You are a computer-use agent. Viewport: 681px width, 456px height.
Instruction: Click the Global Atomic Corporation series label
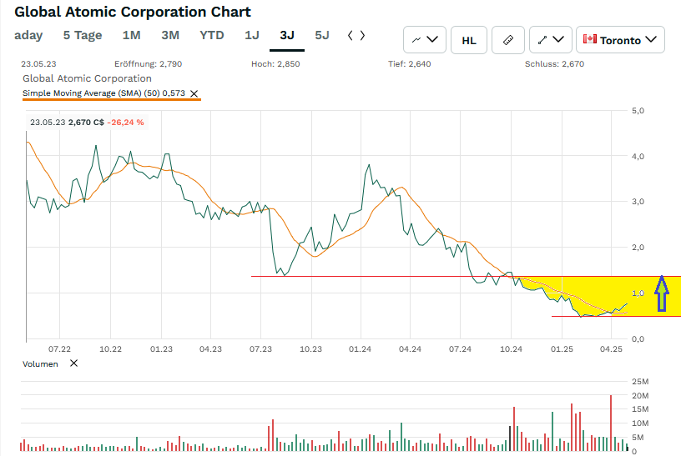(x=87, y=78)
